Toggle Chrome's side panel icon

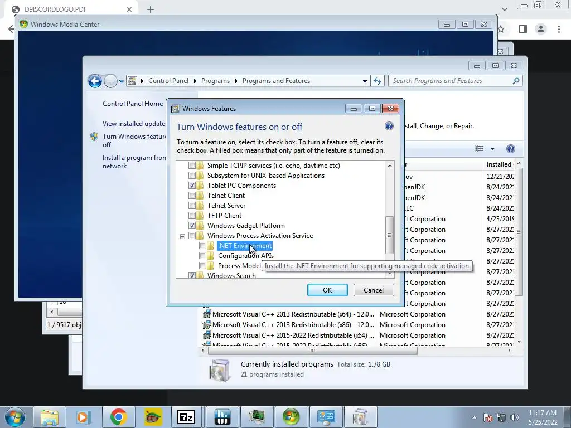click(x=523, y=29)
